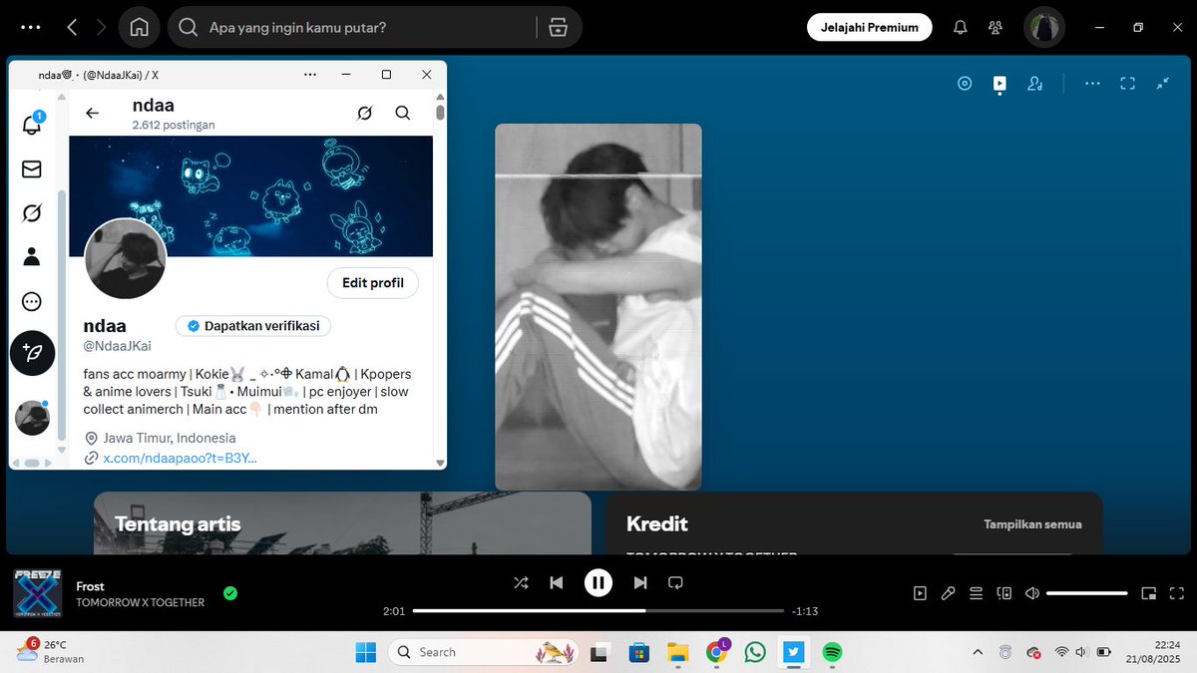Open the Tentang artis card
Screen dimensions: 1197x673
tap(342, 523)
